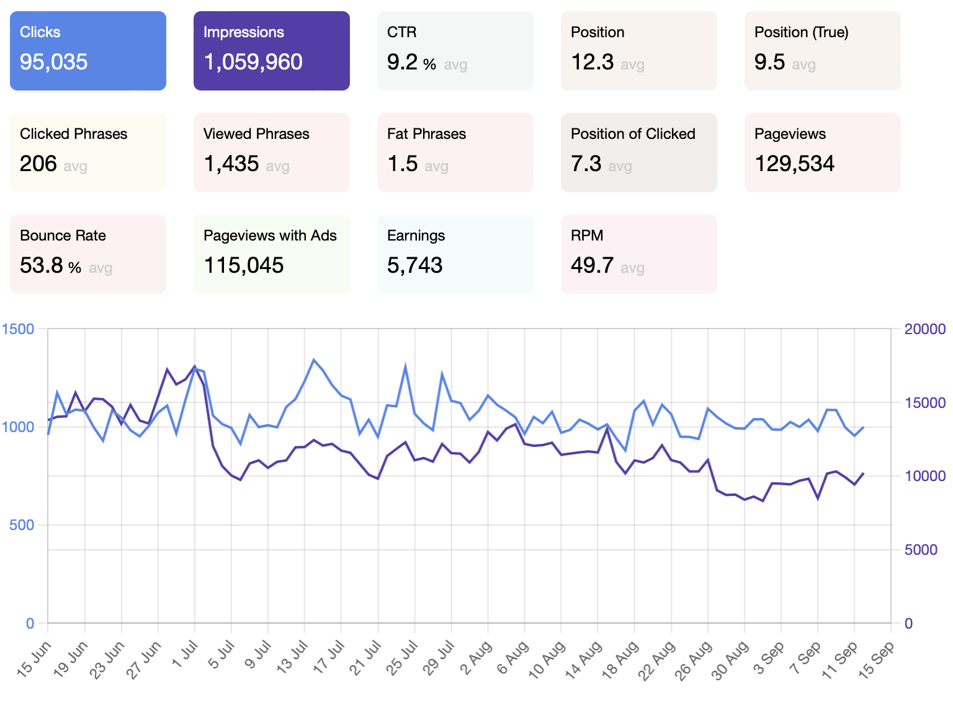The height and width of the screenshot is (703, 953).
Task: Click the Earnings 5,743 card
Action: click(x=455, y=254)
